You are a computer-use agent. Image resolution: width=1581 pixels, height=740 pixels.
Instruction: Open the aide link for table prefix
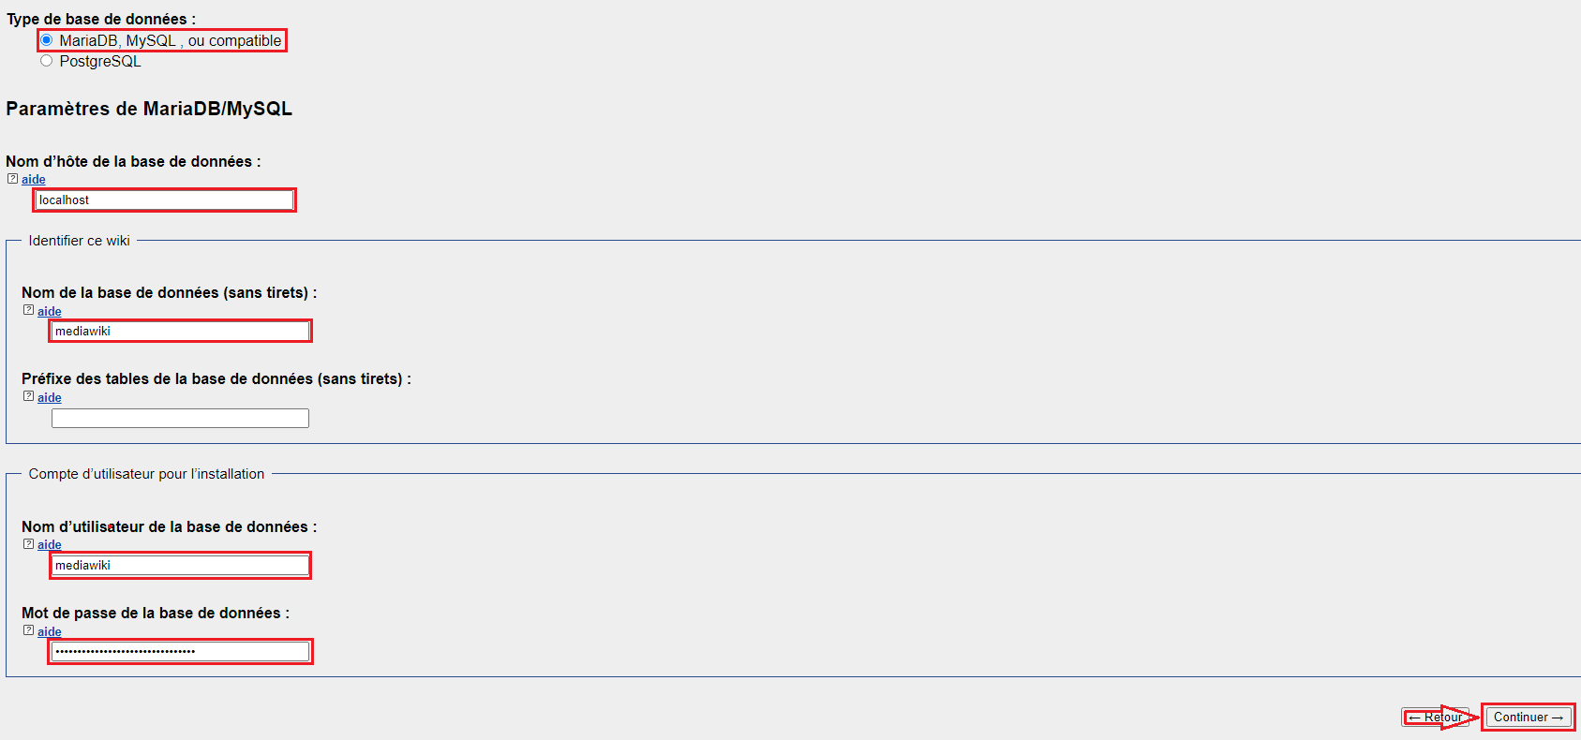coord(50,397)
